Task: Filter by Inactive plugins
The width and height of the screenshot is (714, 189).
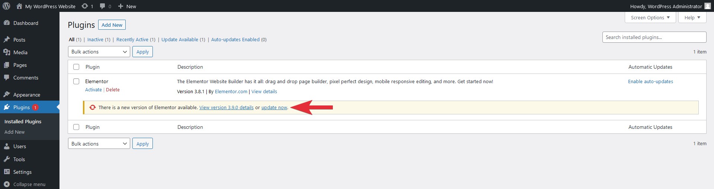Action: tap(95, 39)
